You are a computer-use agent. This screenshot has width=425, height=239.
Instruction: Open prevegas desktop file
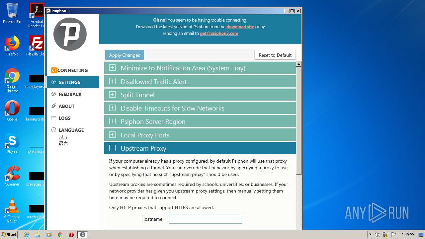point(35,179)
